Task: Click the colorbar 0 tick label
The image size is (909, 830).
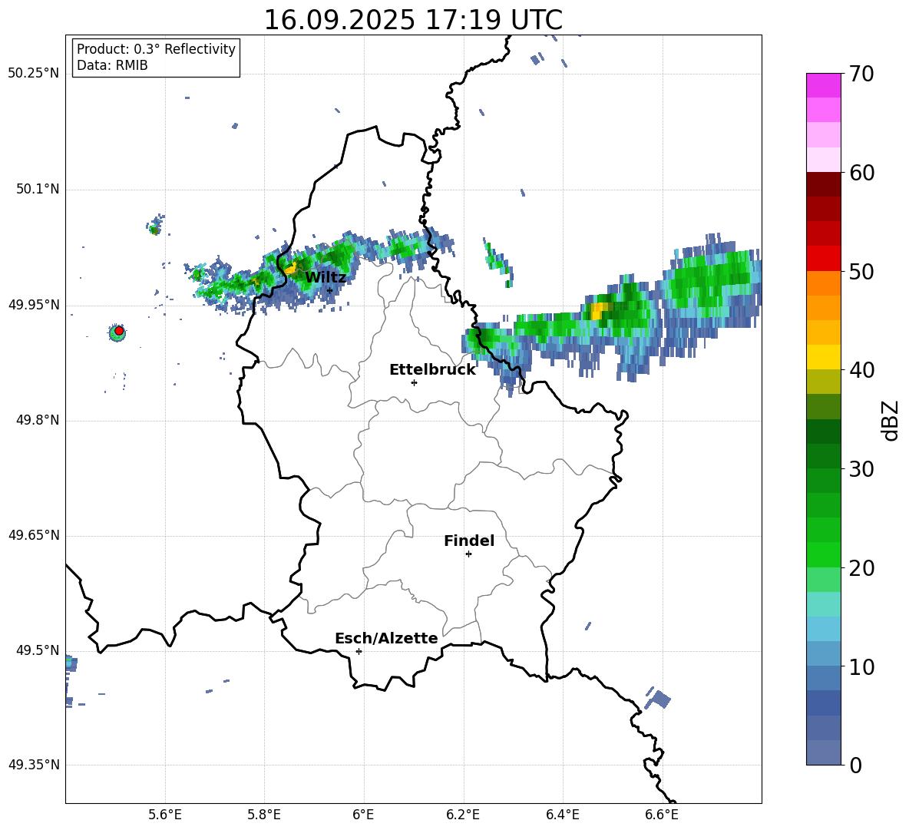Action: pyautogui.click(x=855, y=765)
